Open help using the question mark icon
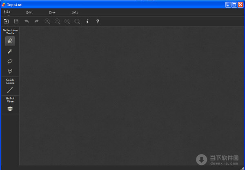 (98, 21)
